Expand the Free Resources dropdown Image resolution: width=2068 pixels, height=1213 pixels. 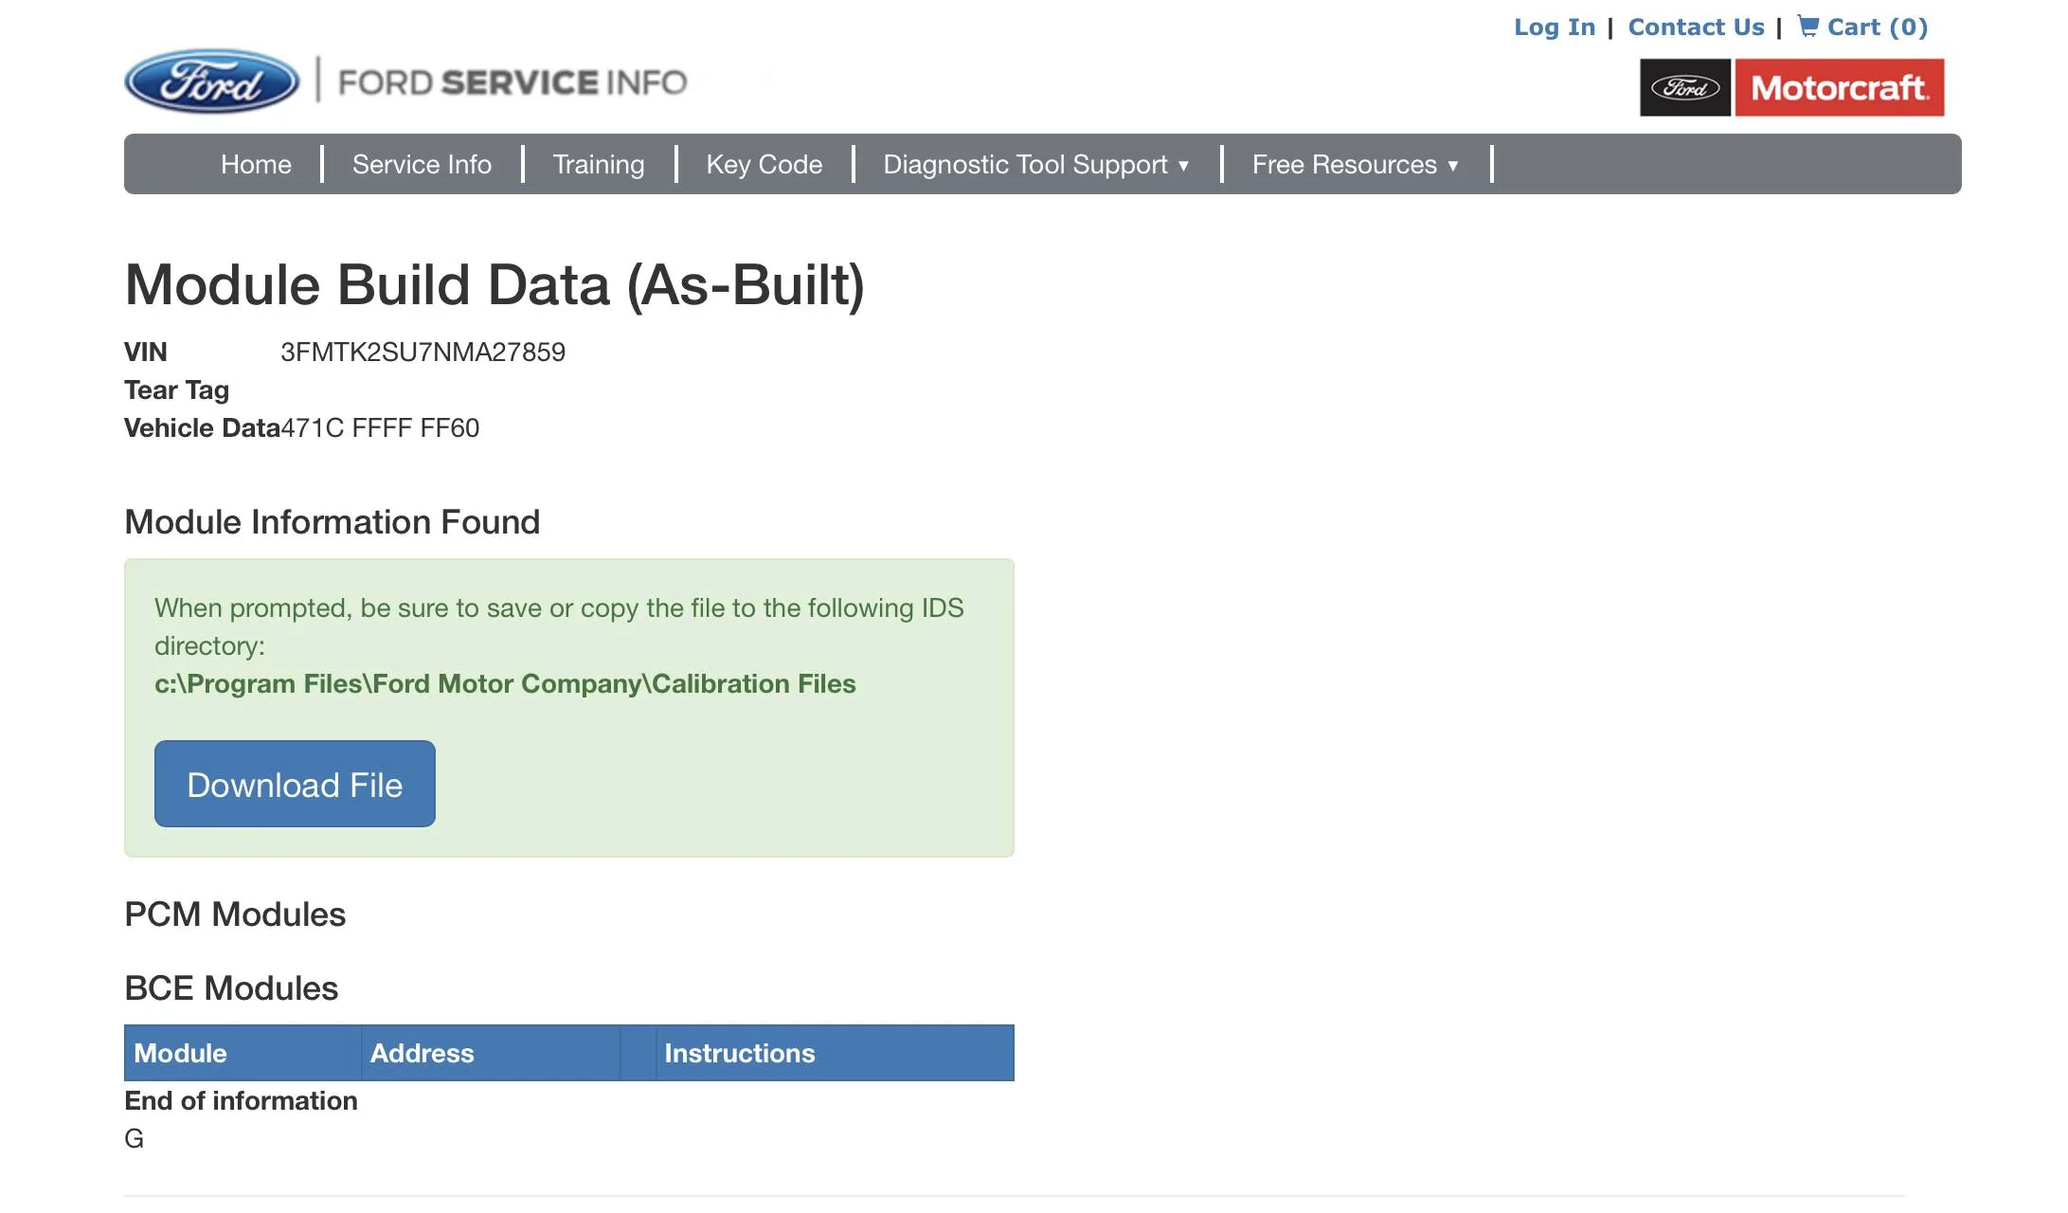pyautogui.click(x=1356, y=164)
